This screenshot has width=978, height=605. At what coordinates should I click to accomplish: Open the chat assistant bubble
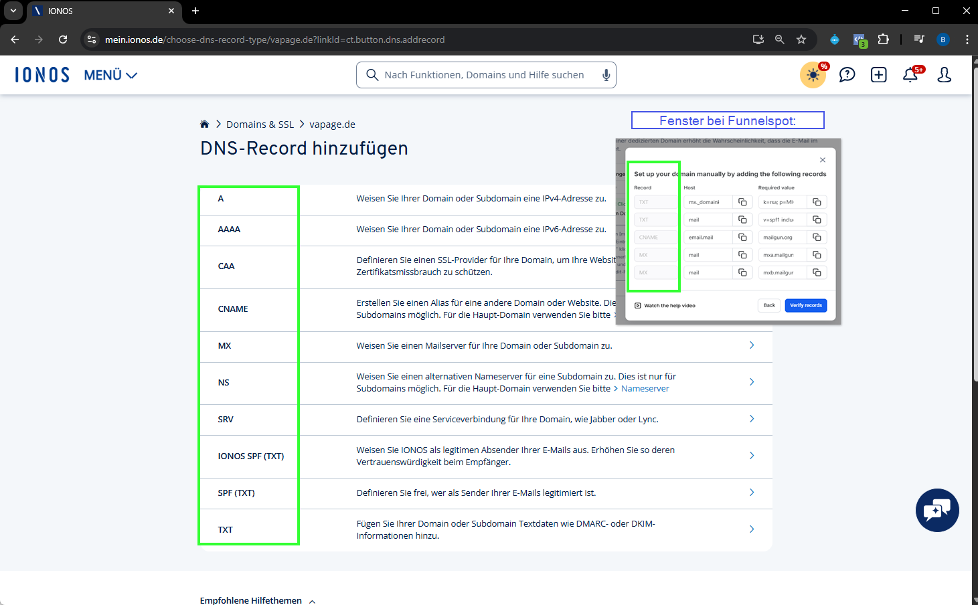(x=937, y=511)
